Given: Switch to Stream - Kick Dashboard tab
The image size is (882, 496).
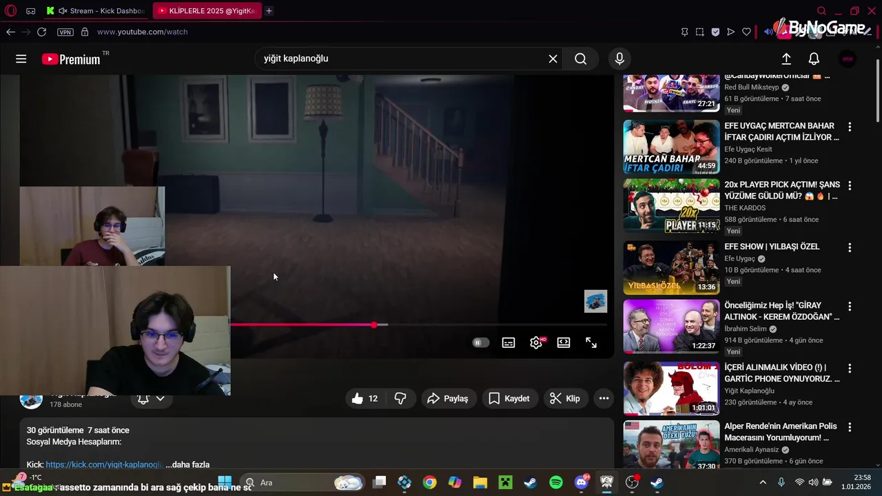Looking at the screenshot, I should pos(95,11).
